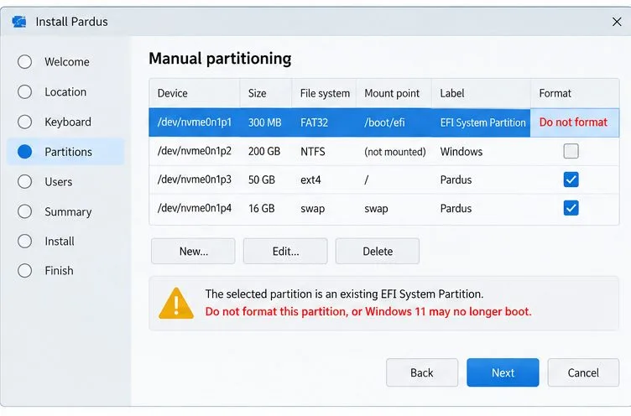This screenshot has height=416, width=631.
Task: Select the /dev/nvme0n1p2 device cell
Action: tap(195, 151)
